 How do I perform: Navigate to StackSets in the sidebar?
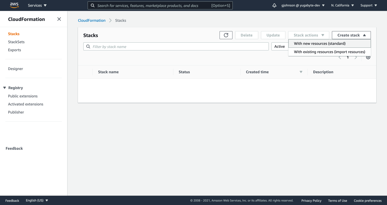16,42
